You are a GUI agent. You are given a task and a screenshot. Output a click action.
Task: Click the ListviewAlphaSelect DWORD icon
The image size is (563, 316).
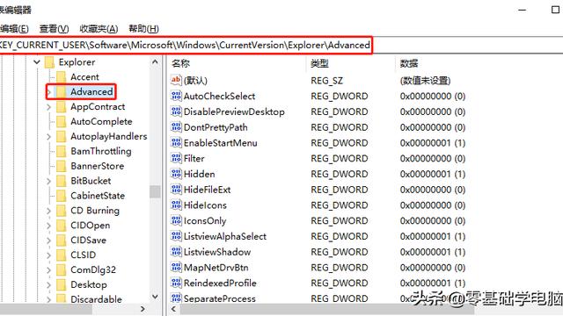[x=176, y=236]
